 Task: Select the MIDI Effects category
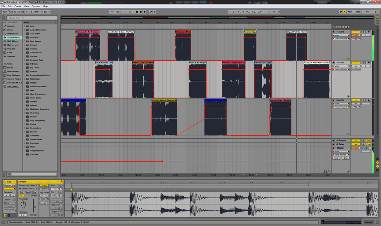tap(13, 41)
